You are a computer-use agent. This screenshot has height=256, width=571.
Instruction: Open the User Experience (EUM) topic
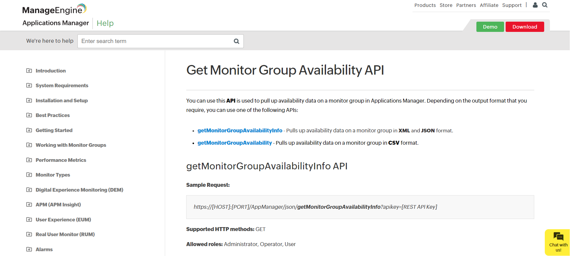(63, 220)
